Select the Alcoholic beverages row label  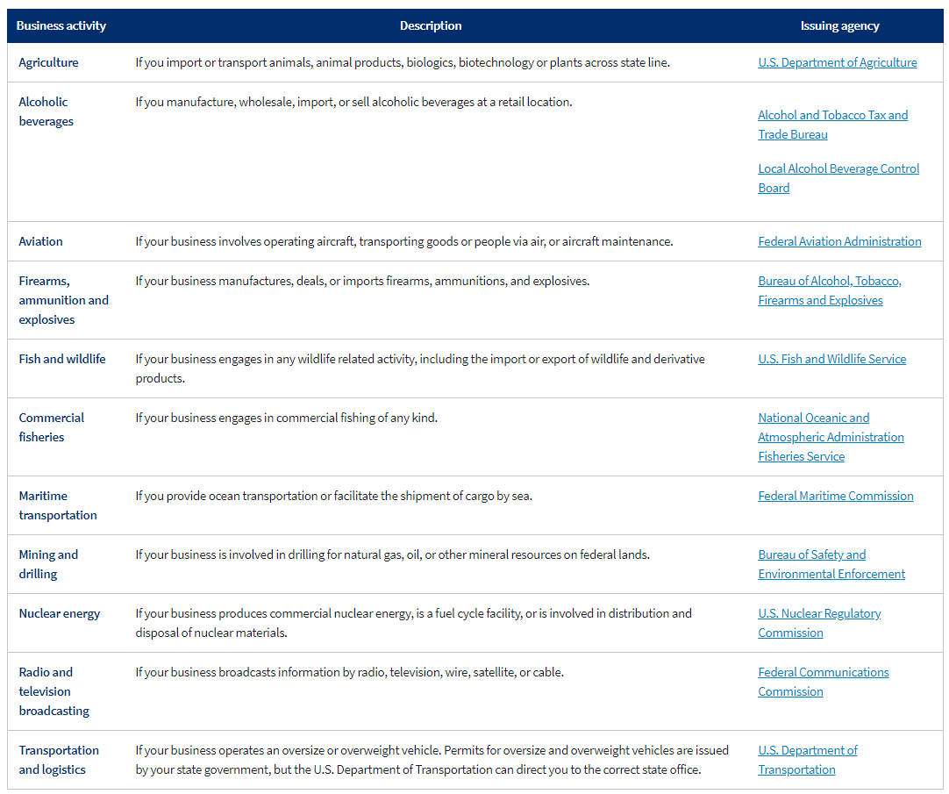pos(46,111)
